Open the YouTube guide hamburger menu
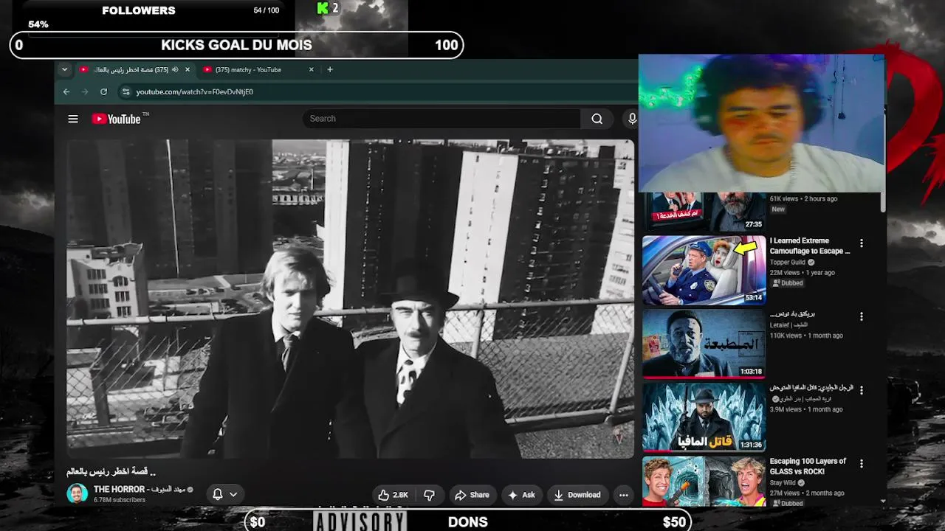 73,119
